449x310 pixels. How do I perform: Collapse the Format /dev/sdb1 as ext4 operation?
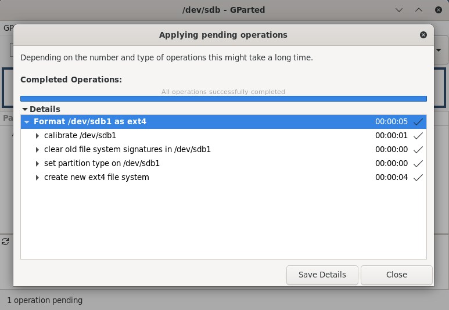coord(27,122)
